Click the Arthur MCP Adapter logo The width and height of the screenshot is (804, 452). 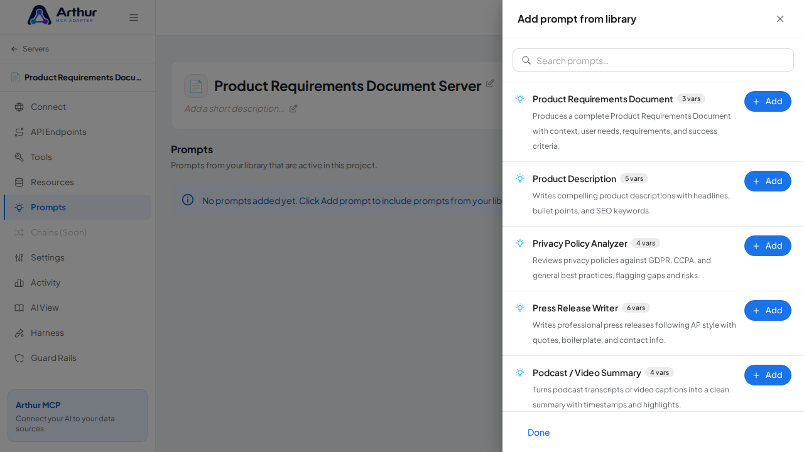point(62,15)
